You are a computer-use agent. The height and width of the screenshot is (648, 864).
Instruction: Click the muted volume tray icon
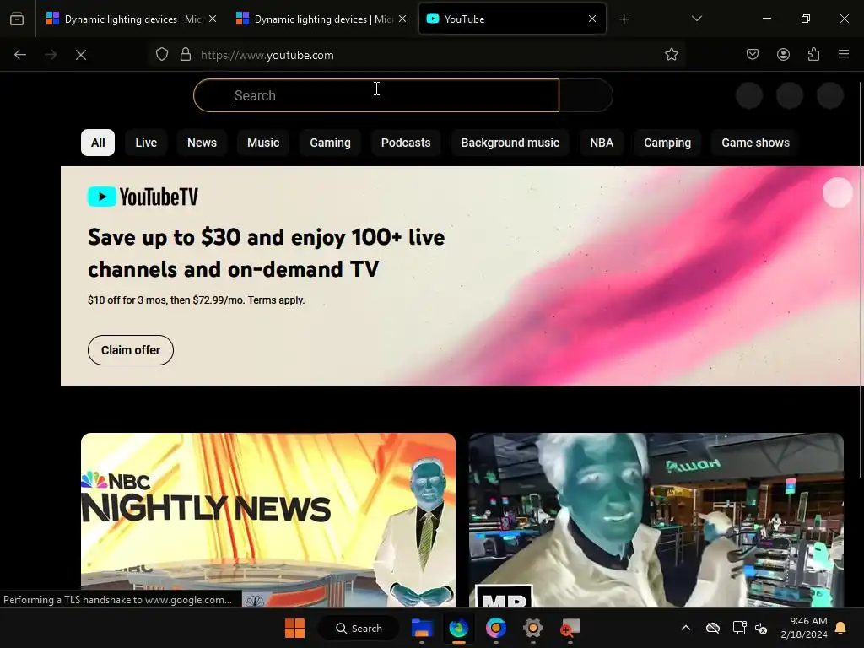pyautogui.click(x=761, y=628)
